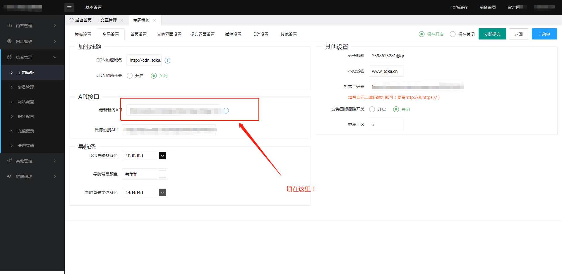The image size is (562, 274).
Task: Switch to the DIY设置 tab
Action: (261, 34)
